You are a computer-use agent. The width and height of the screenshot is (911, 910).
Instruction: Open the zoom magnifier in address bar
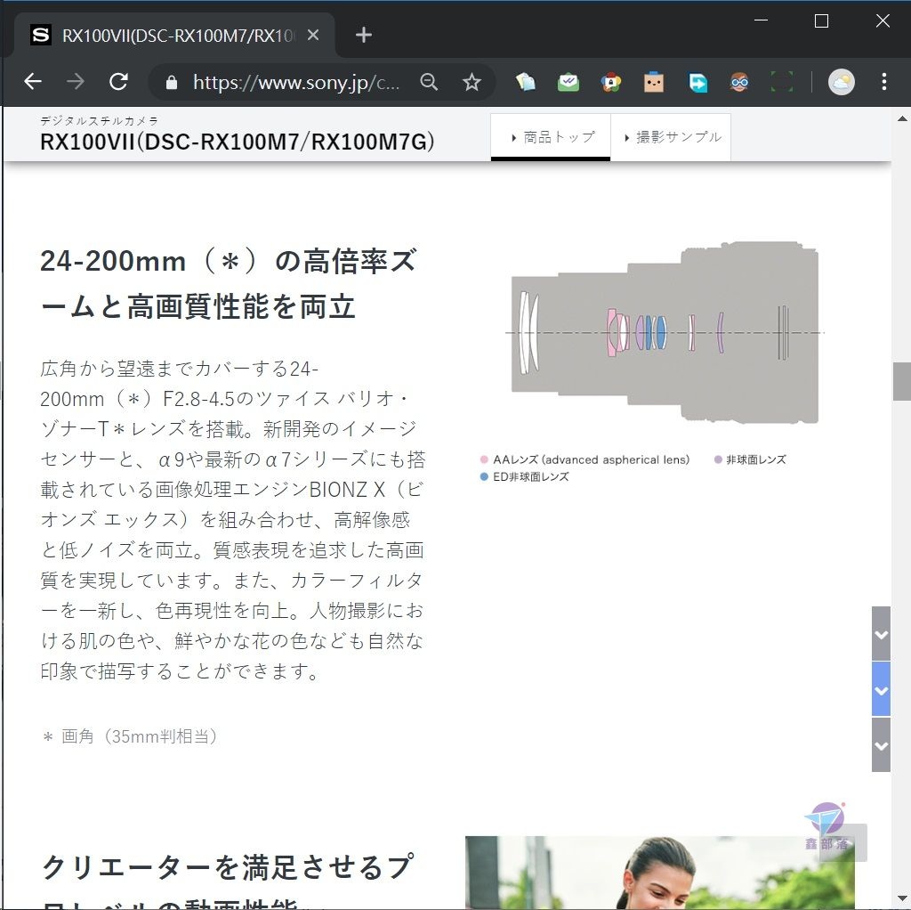tap(429, 82)
